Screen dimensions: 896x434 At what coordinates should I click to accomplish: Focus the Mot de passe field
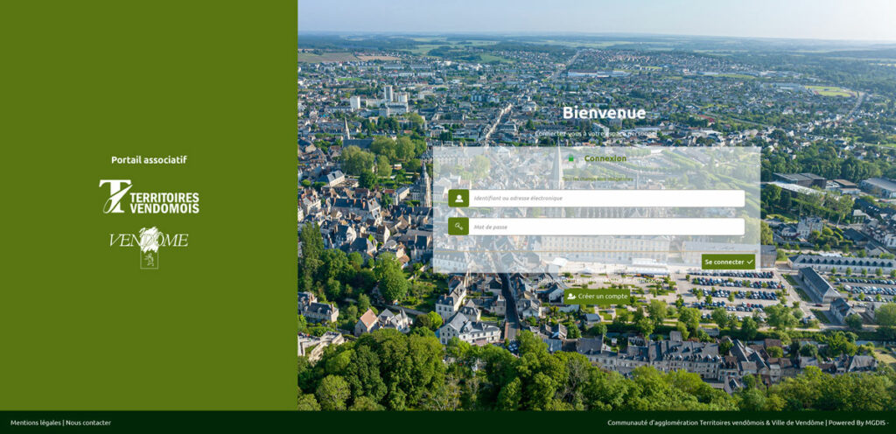tap(606, 227)
